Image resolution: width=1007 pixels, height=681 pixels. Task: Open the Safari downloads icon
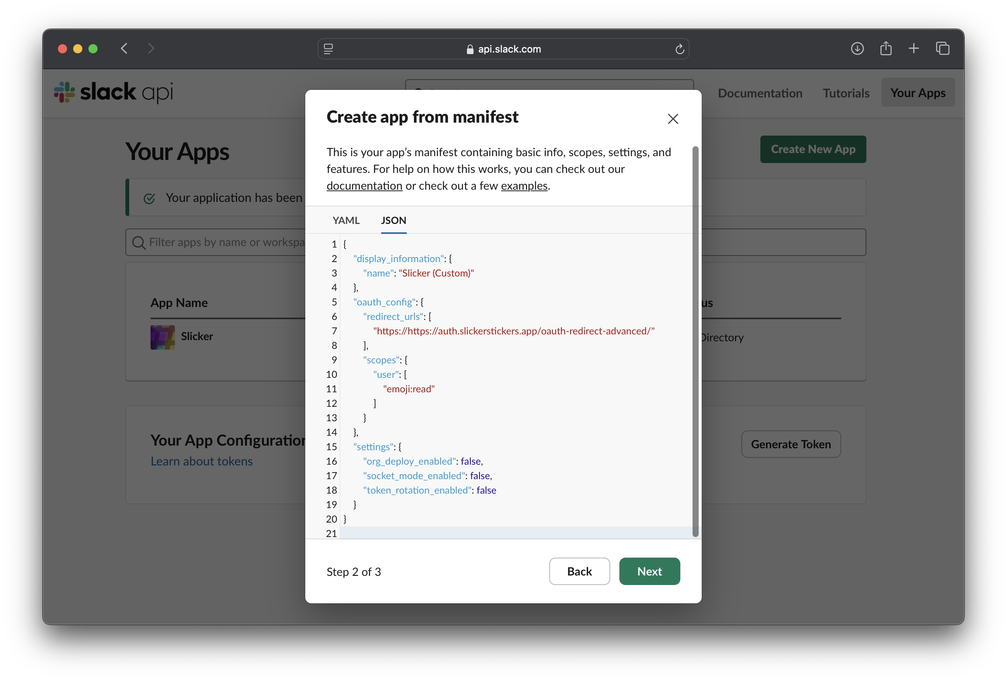click(x=857, y=48)
